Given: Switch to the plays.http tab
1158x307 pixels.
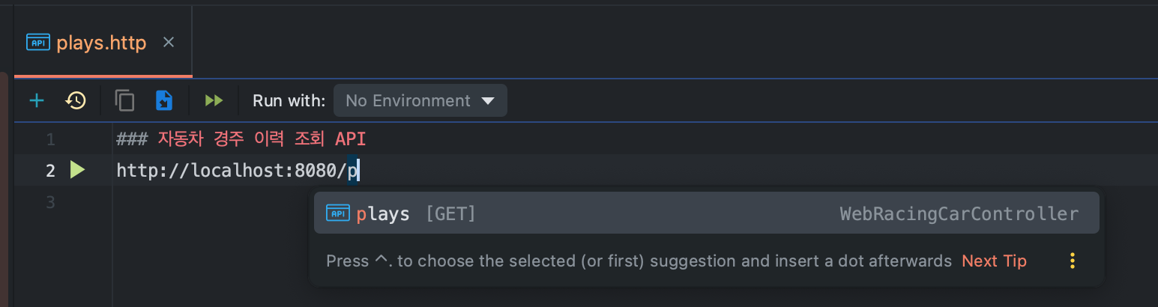Looking at the screenshot, I should point(101,43).
